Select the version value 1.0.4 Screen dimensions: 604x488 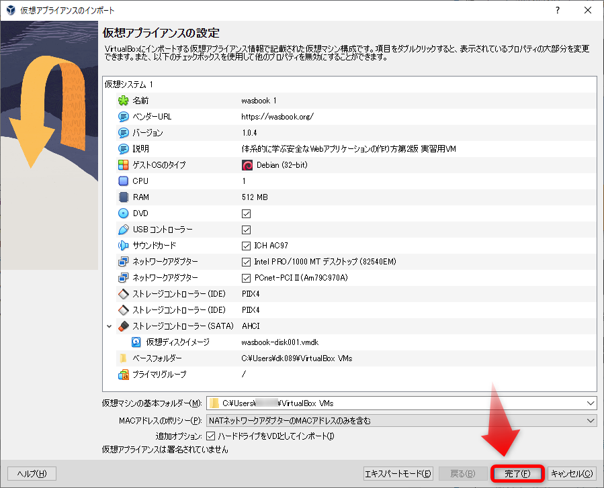250,133
